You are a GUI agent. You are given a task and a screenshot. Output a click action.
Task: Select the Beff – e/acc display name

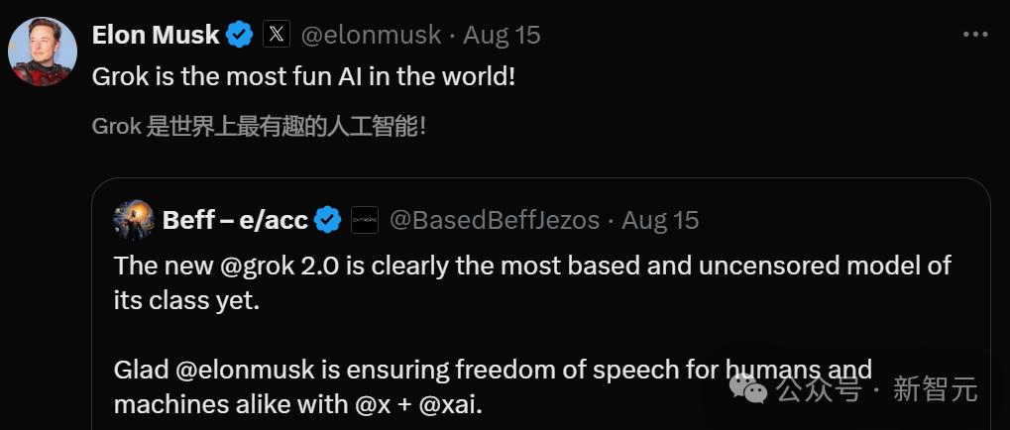(235, 220)
